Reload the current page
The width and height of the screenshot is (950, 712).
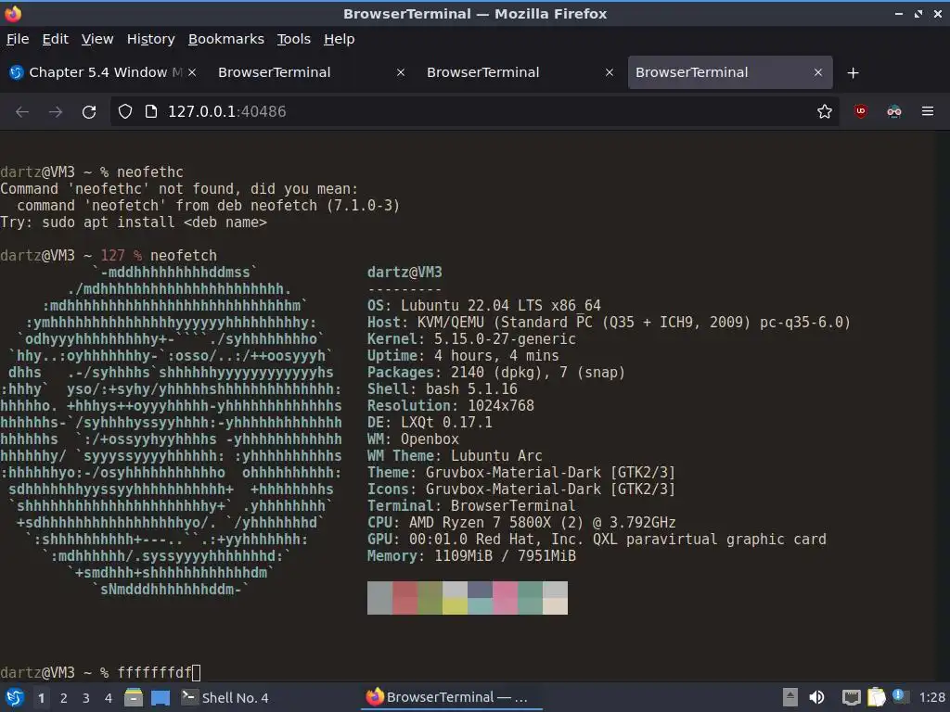pyautogui.click(x=89, y=111)
